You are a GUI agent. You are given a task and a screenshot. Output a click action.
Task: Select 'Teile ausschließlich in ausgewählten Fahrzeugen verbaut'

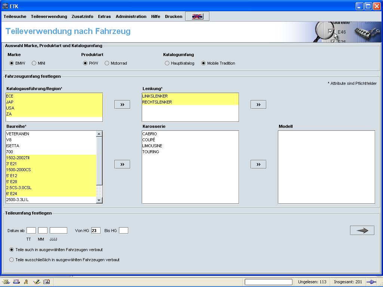pos(12,260)
